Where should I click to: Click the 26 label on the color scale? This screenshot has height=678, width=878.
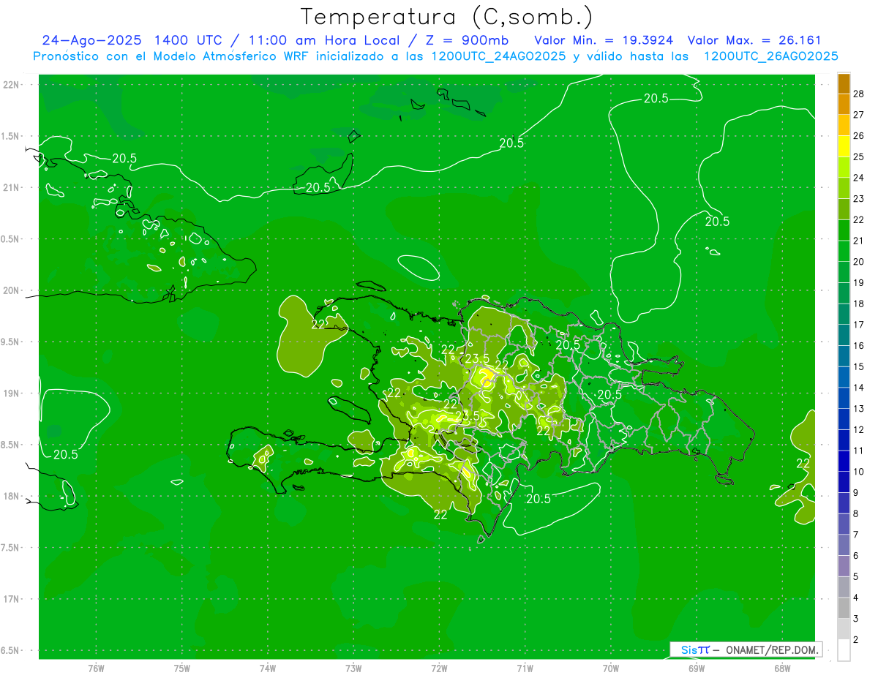point(859,135)
